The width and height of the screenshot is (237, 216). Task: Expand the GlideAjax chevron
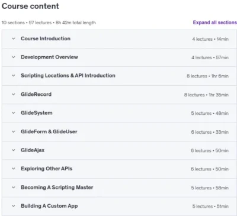coord(14,150)
